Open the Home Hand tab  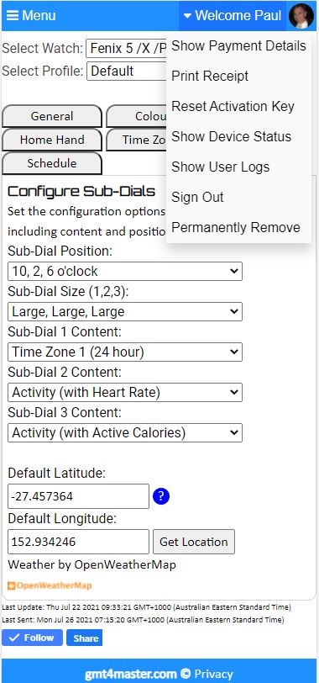pyautogui.click(x=52, y=140)
